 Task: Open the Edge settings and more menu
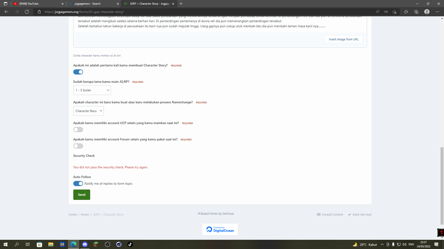tap(437, 11)
